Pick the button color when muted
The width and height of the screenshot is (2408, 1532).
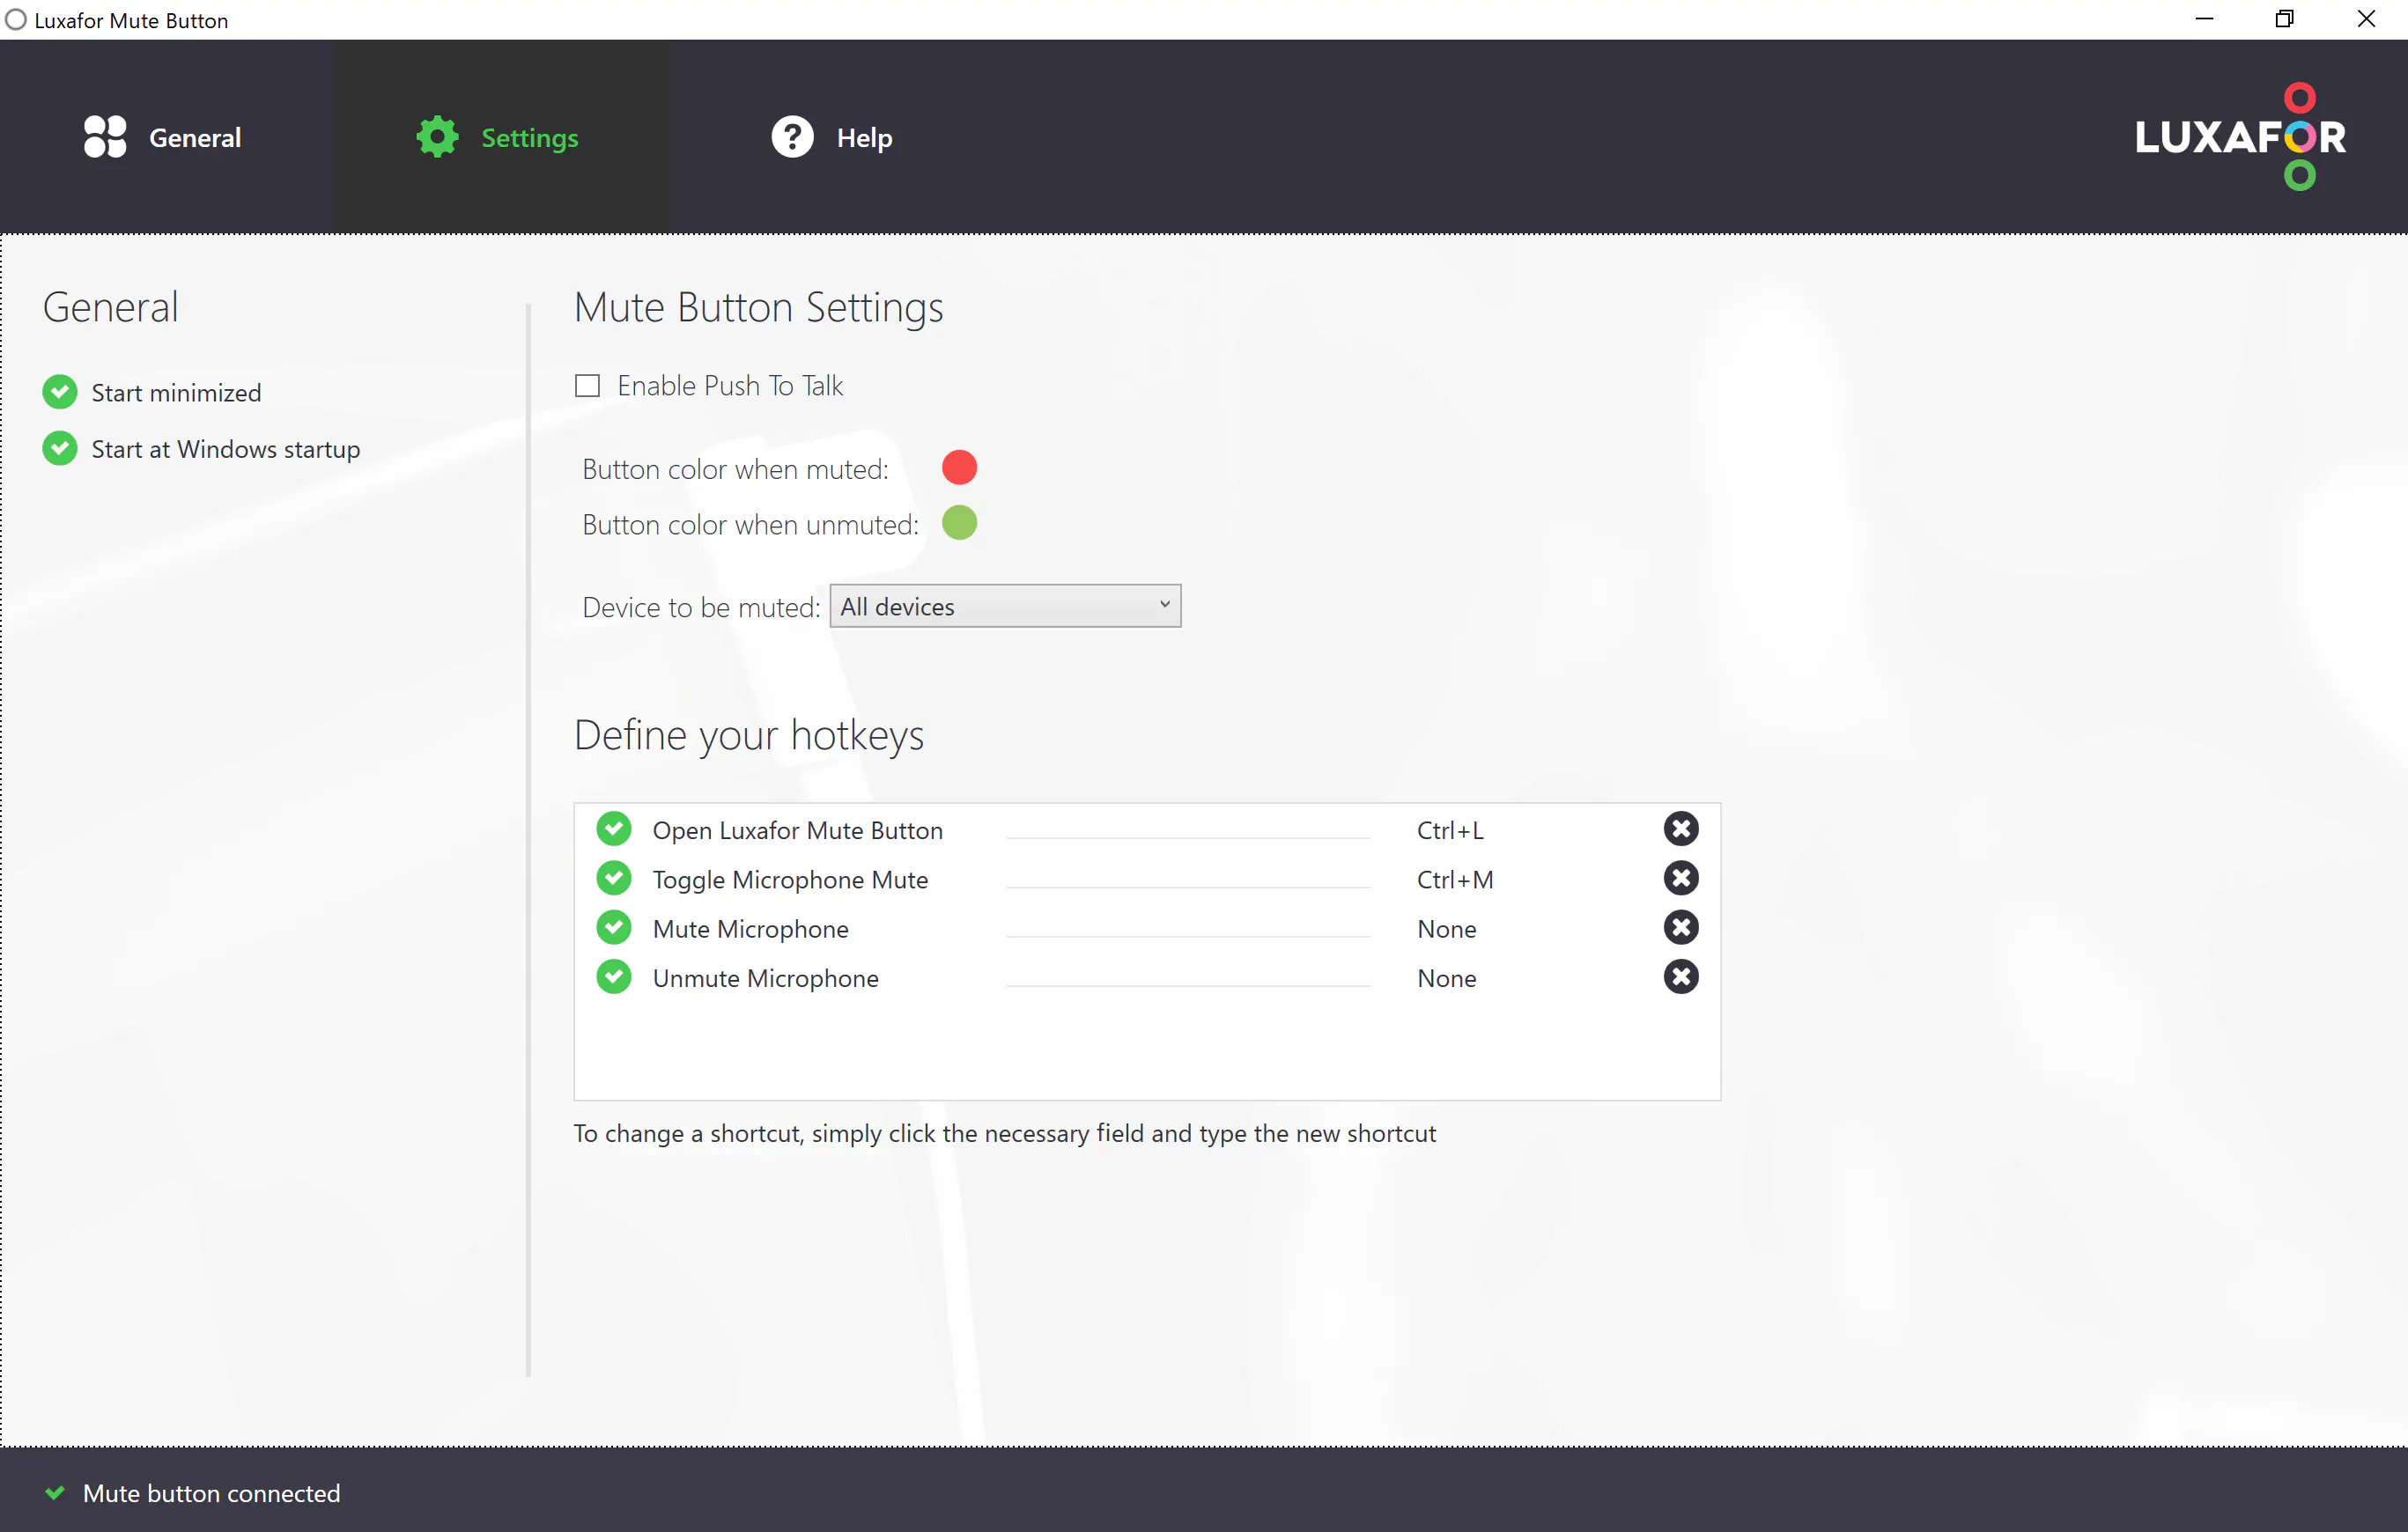click(958, 468)
